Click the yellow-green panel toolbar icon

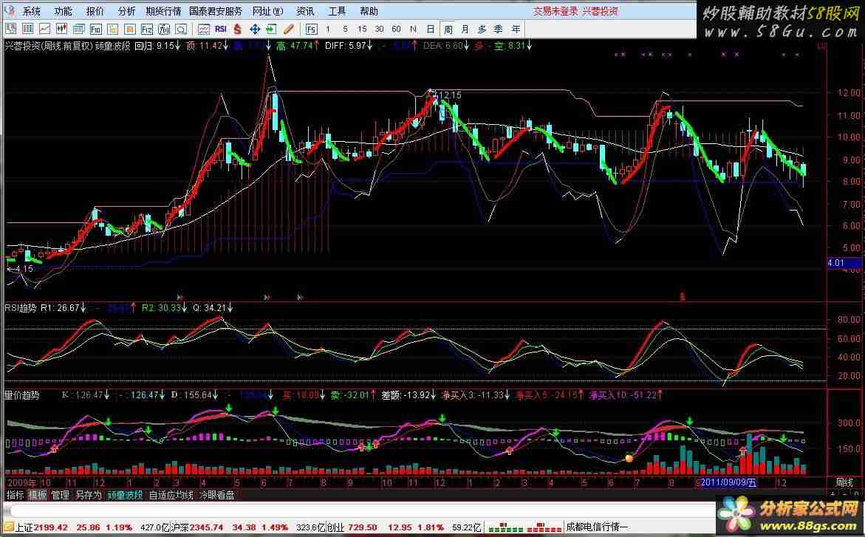pos(113,29)
